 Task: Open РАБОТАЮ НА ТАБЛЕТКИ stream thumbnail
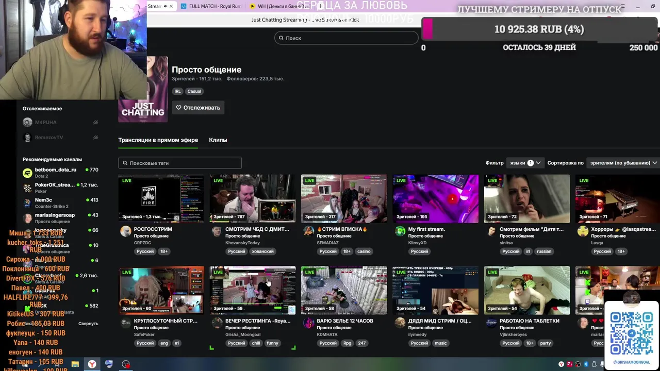click(x=527, y=290)
